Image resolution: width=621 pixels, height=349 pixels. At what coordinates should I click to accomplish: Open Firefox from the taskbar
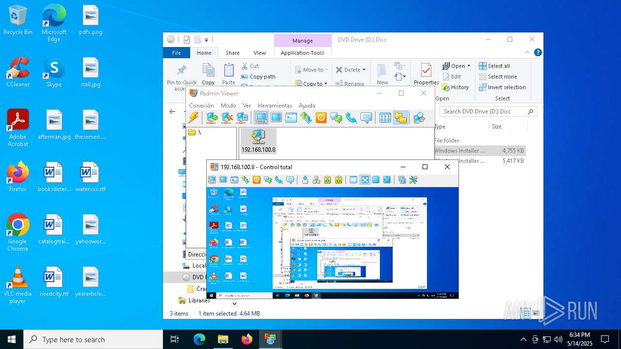click(x=246, y=339)
